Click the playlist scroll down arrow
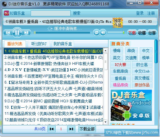The height and width of the screenshot is (137, 160). pos(105,122)
